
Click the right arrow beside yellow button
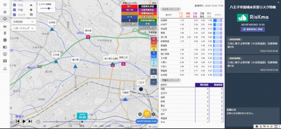[153, 114]
